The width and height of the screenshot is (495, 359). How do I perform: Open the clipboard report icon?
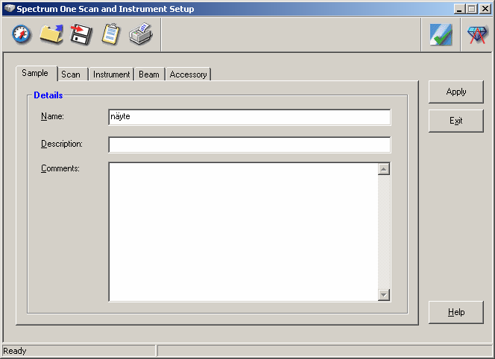[x=111, y=34]
